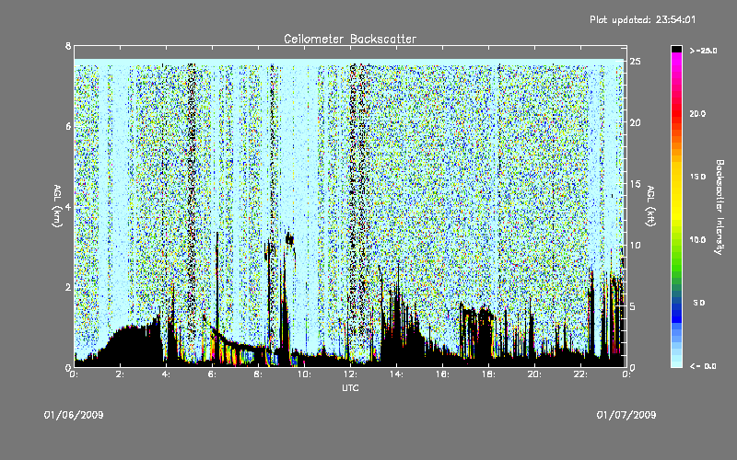This screenshot has height=460, width=737.
Task: Click the '2:' hour tick on the UTC axis
Action: pos(121,374)
